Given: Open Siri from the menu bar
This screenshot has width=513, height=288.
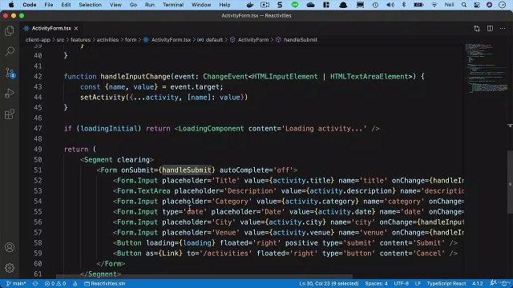Looking at the screenshot, I should (x=490, y=5).
